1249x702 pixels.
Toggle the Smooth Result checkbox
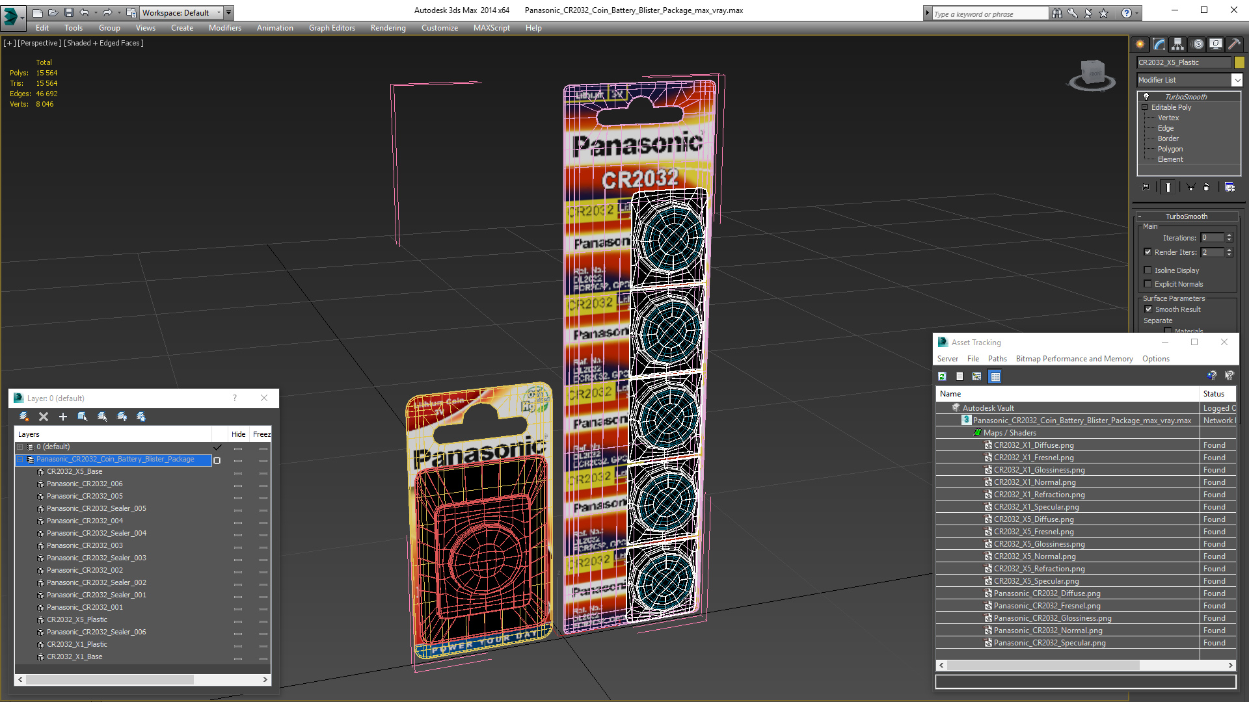pos(1148,309)
